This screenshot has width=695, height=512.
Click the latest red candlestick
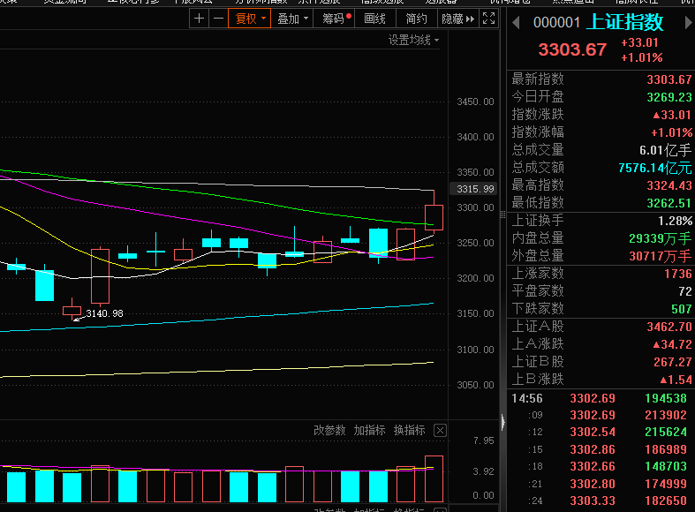[x=434, y=216]
